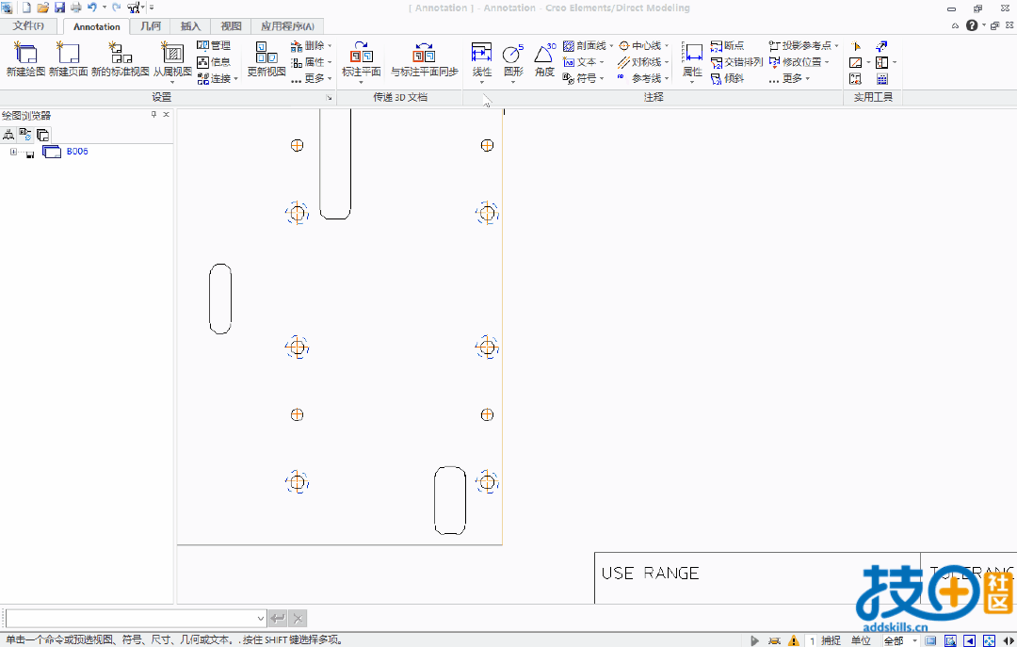Screen dimensions: 1017x647
Task: Switch to the Annotation tab
Action: [97, 26]
